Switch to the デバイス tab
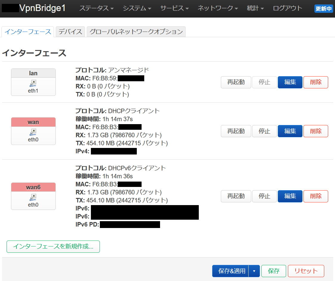 pos(70,32)
